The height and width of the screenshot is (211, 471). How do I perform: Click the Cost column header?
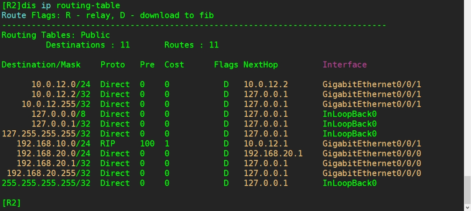(x=174, y=65)
